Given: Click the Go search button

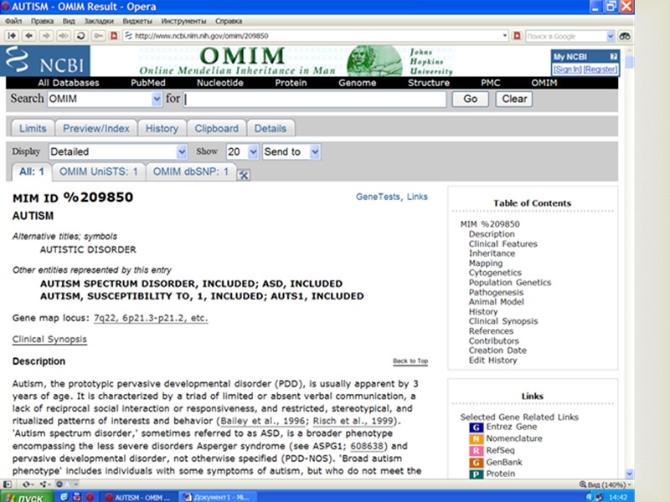Looking at the screenshot, I should click(470, 99).
